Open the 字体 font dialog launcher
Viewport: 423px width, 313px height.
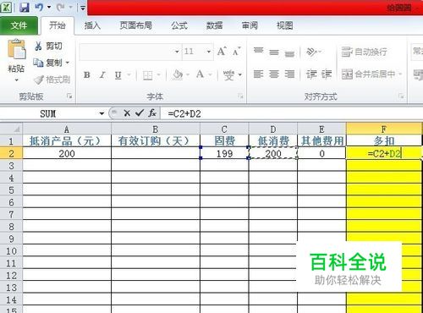240,96
